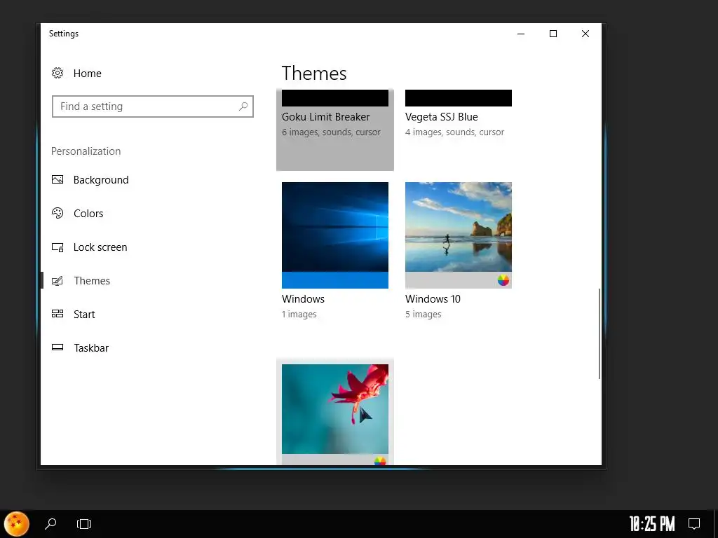Click the search magnifier in Find a setting

[x=243, y=106]
